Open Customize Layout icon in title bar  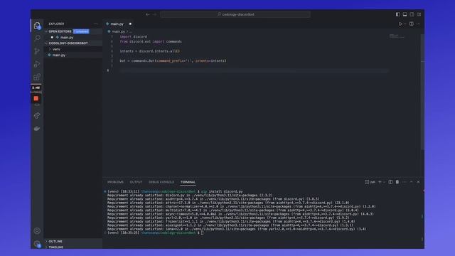[419, 14]
